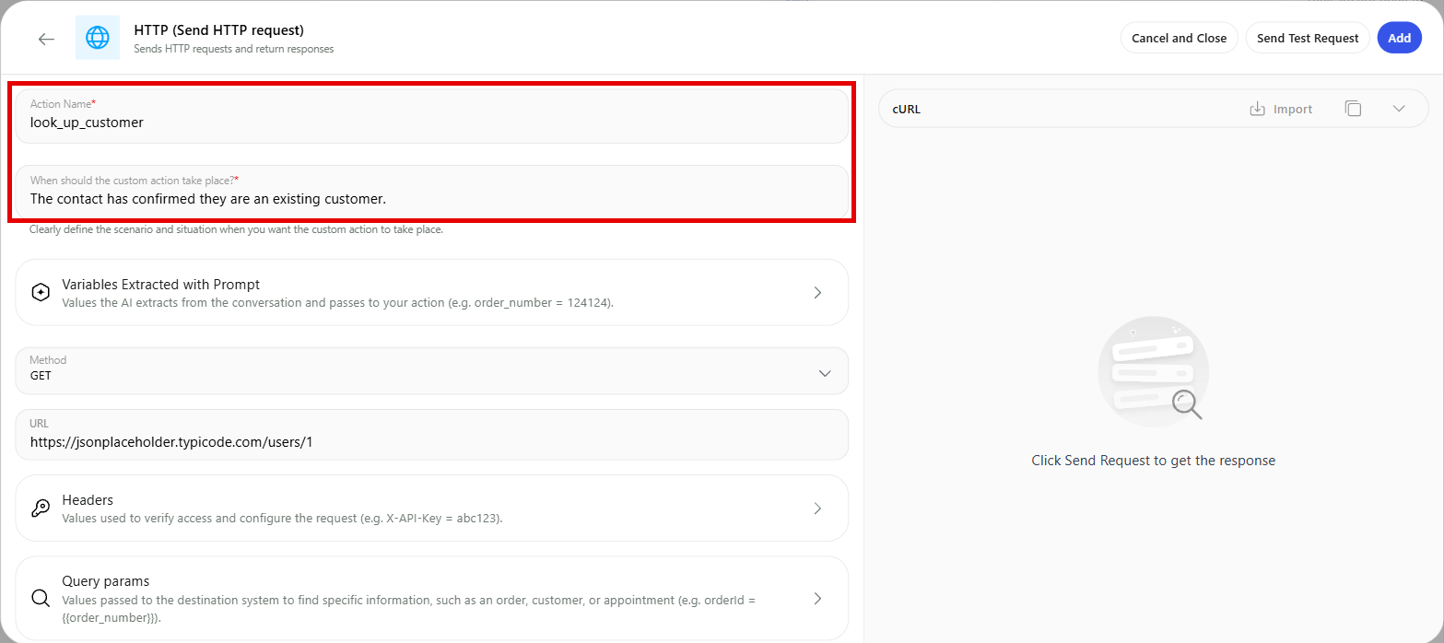Open the Method dropdown arrow

[x=825, y=373]
